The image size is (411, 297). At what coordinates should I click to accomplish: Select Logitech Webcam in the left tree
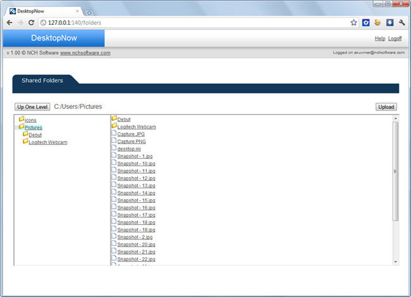point(48,142)
